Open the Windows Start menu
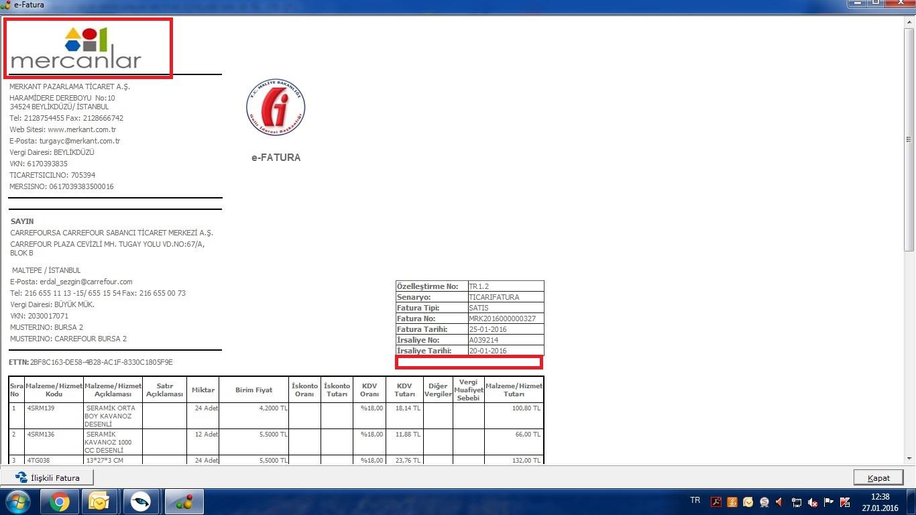 (17, 502)
